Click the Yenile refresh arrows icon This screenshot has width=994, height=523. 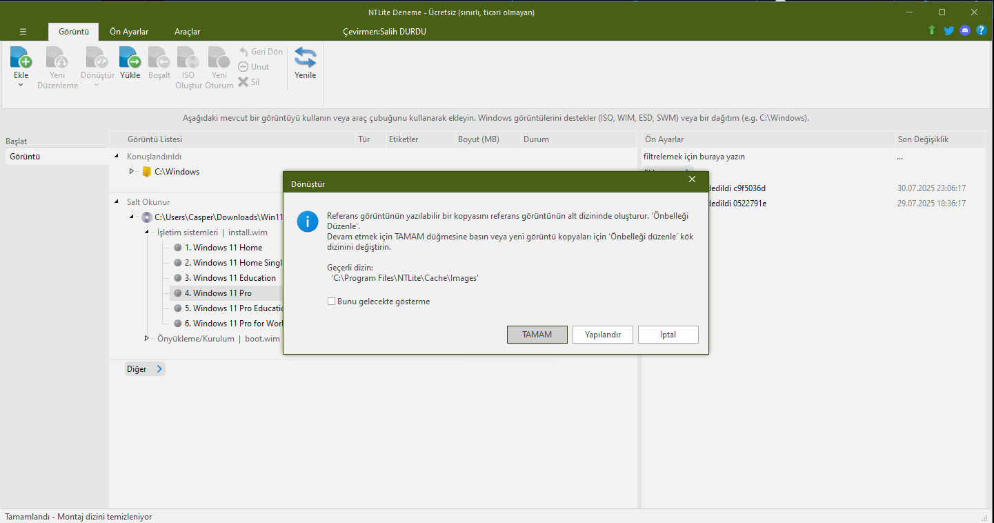pos(306,57)
